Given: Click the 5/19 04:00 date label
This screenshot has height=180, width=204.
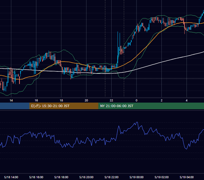Looking at the screenshot, I should pos(187,177).
